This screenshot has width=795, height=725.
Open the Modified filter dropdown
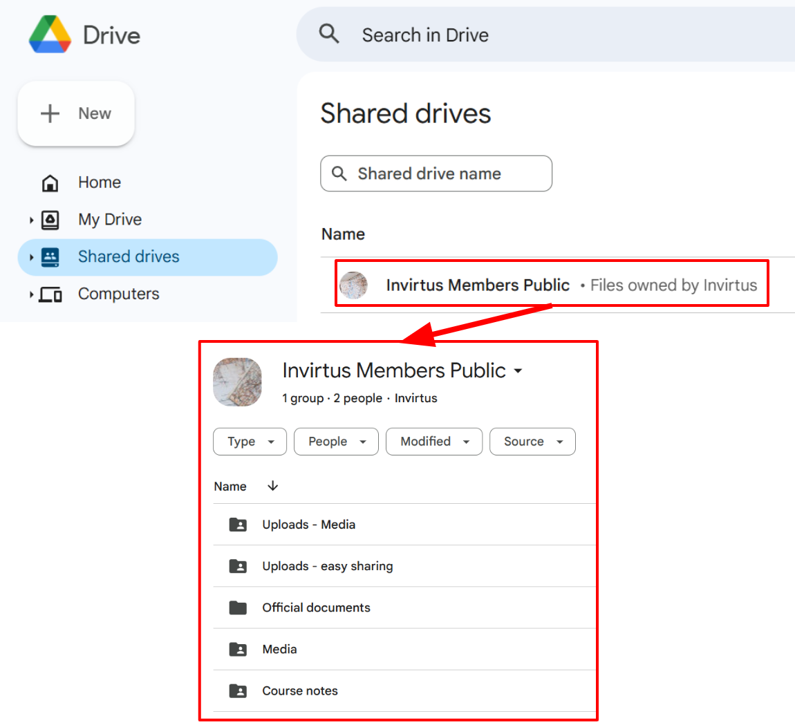click(x=434, y=442)
